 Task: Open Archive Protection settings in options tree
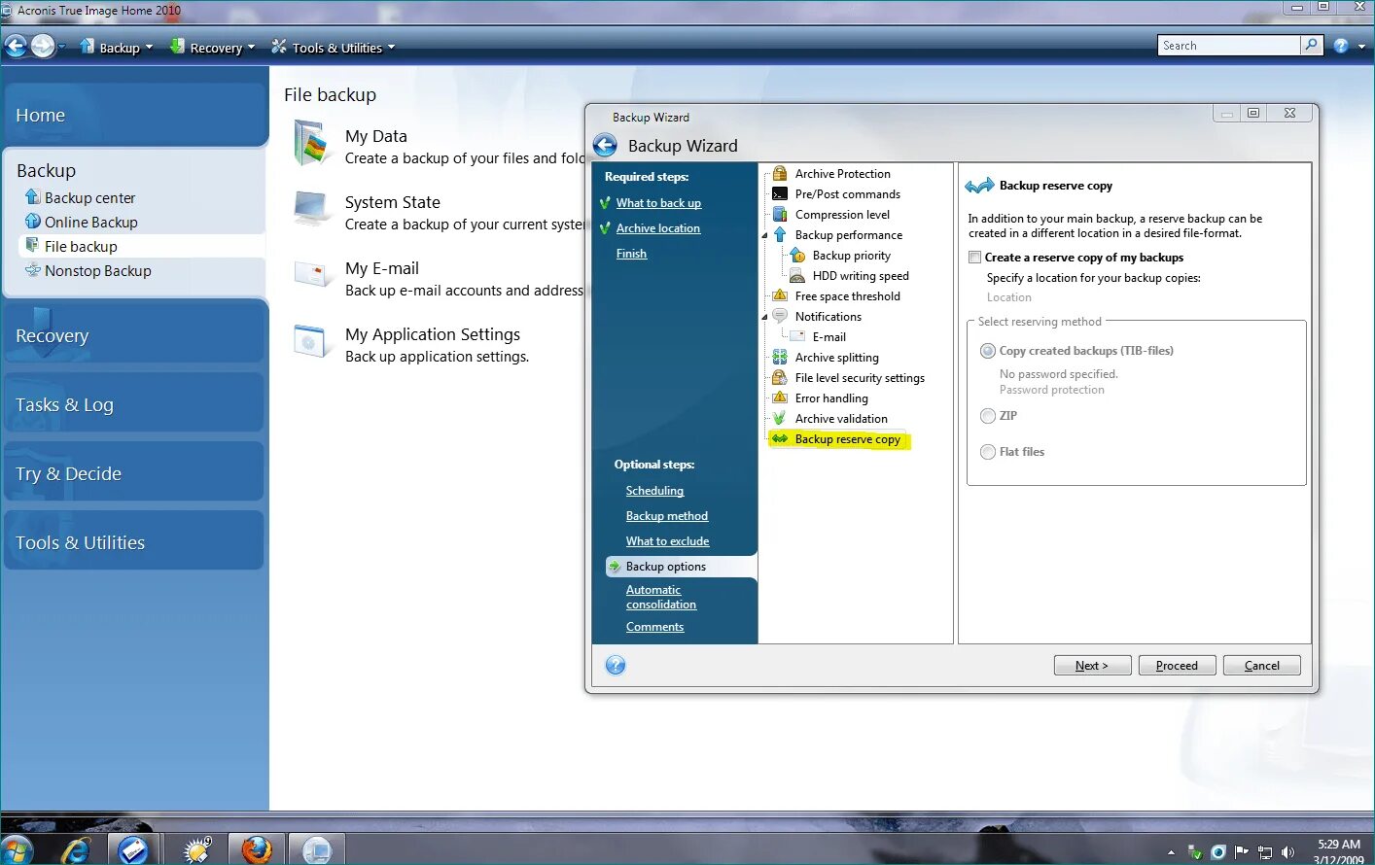point(843,173)
